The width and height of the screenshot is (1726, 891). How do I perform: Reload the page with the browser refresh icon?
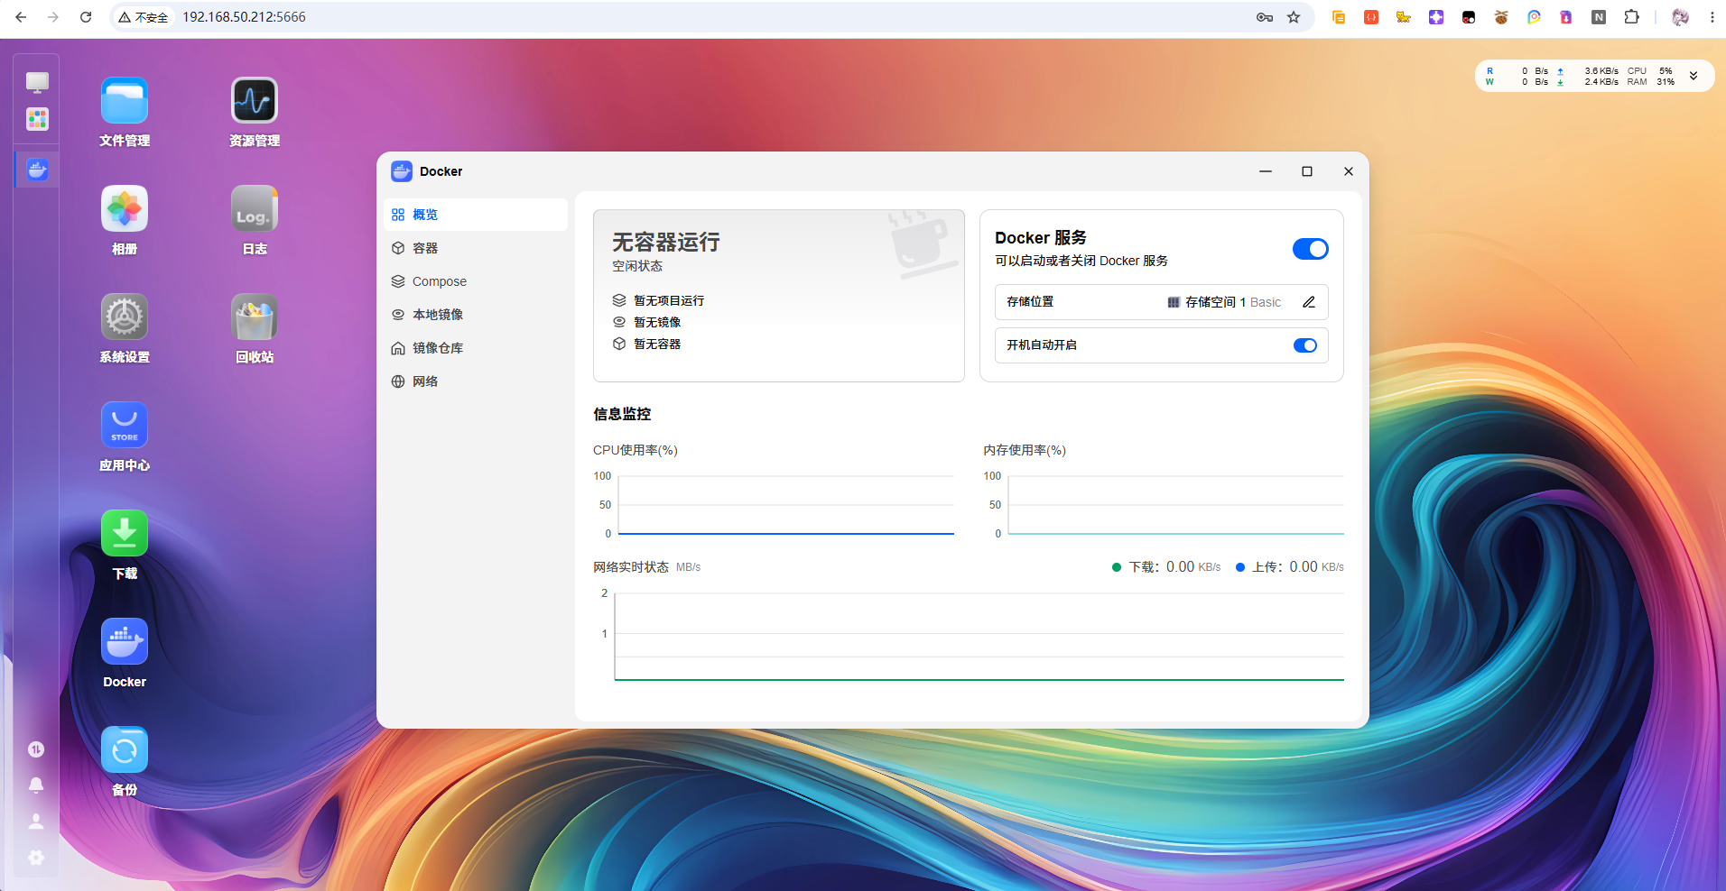click(x=86, y=17)
